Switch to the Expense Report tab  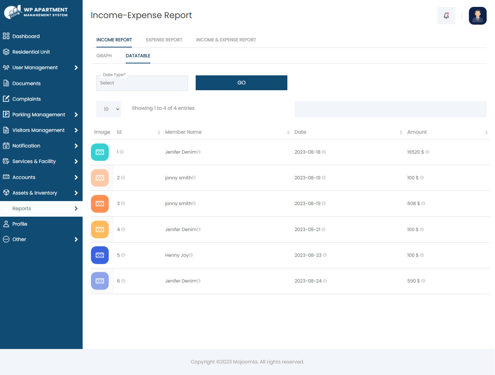pyautogui.click(x=164, y=40)
